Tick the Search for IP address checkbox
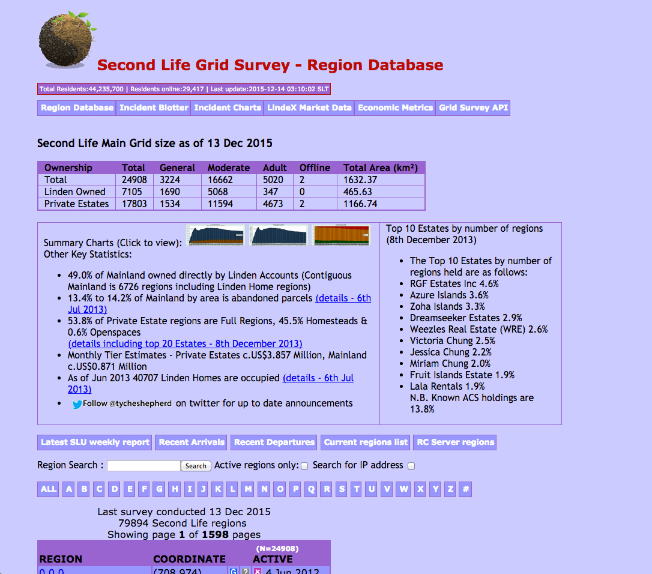The height and width of the screenshot is (574, 652). pyautogui.click(x=411, y=466)
